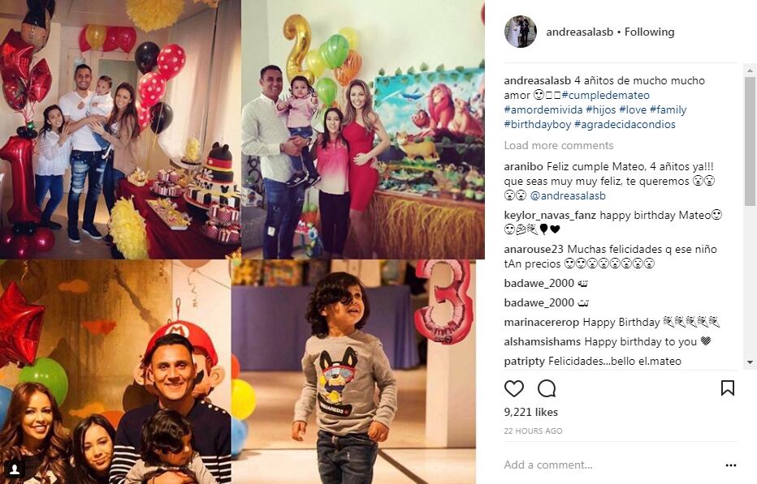Open the andreasalasb username in the header

pyautogui.click(x=579, y=32)
